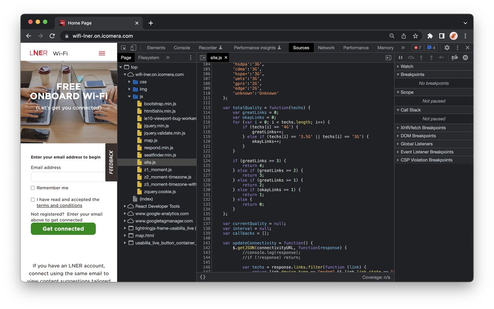Close the DevTools panel
This screenshot has width=494, height=309.
click(x=468, y=48)
